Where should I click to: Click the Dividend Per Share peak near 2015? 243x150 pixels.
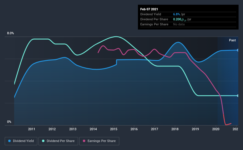pyautogui.click(x=116, y=37)
